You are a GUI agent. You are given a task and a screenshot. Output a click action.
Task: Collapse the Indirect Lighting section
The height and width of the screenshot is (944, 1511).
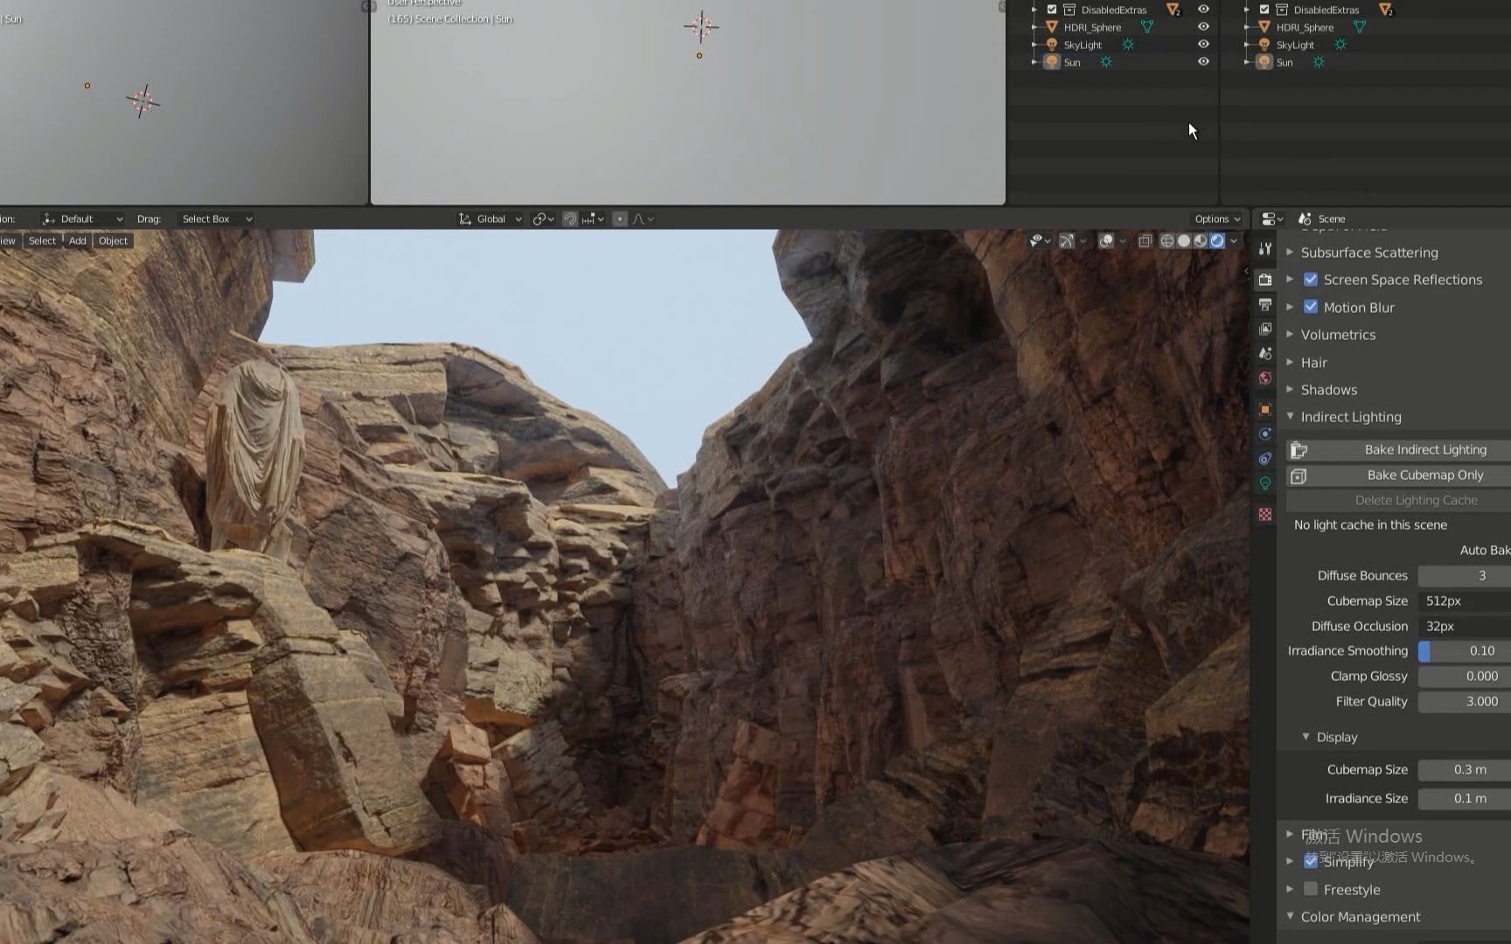tap(1290, 417)
